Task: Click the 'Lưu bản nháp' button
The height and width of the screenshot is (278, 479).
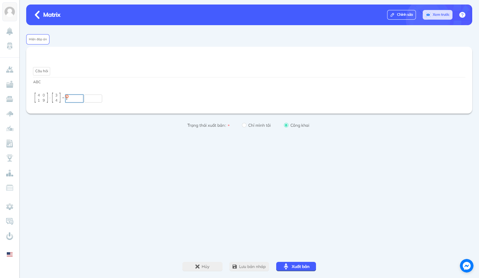Action: pos(249,267)
